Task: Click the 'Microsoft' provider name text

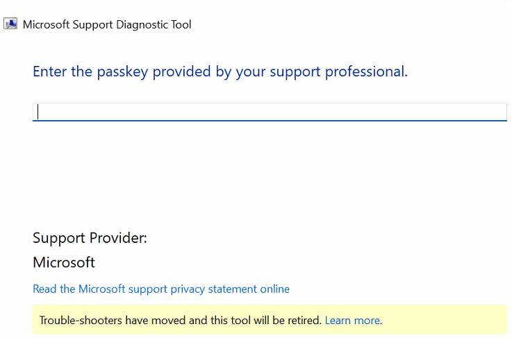Action: (64, 262)
